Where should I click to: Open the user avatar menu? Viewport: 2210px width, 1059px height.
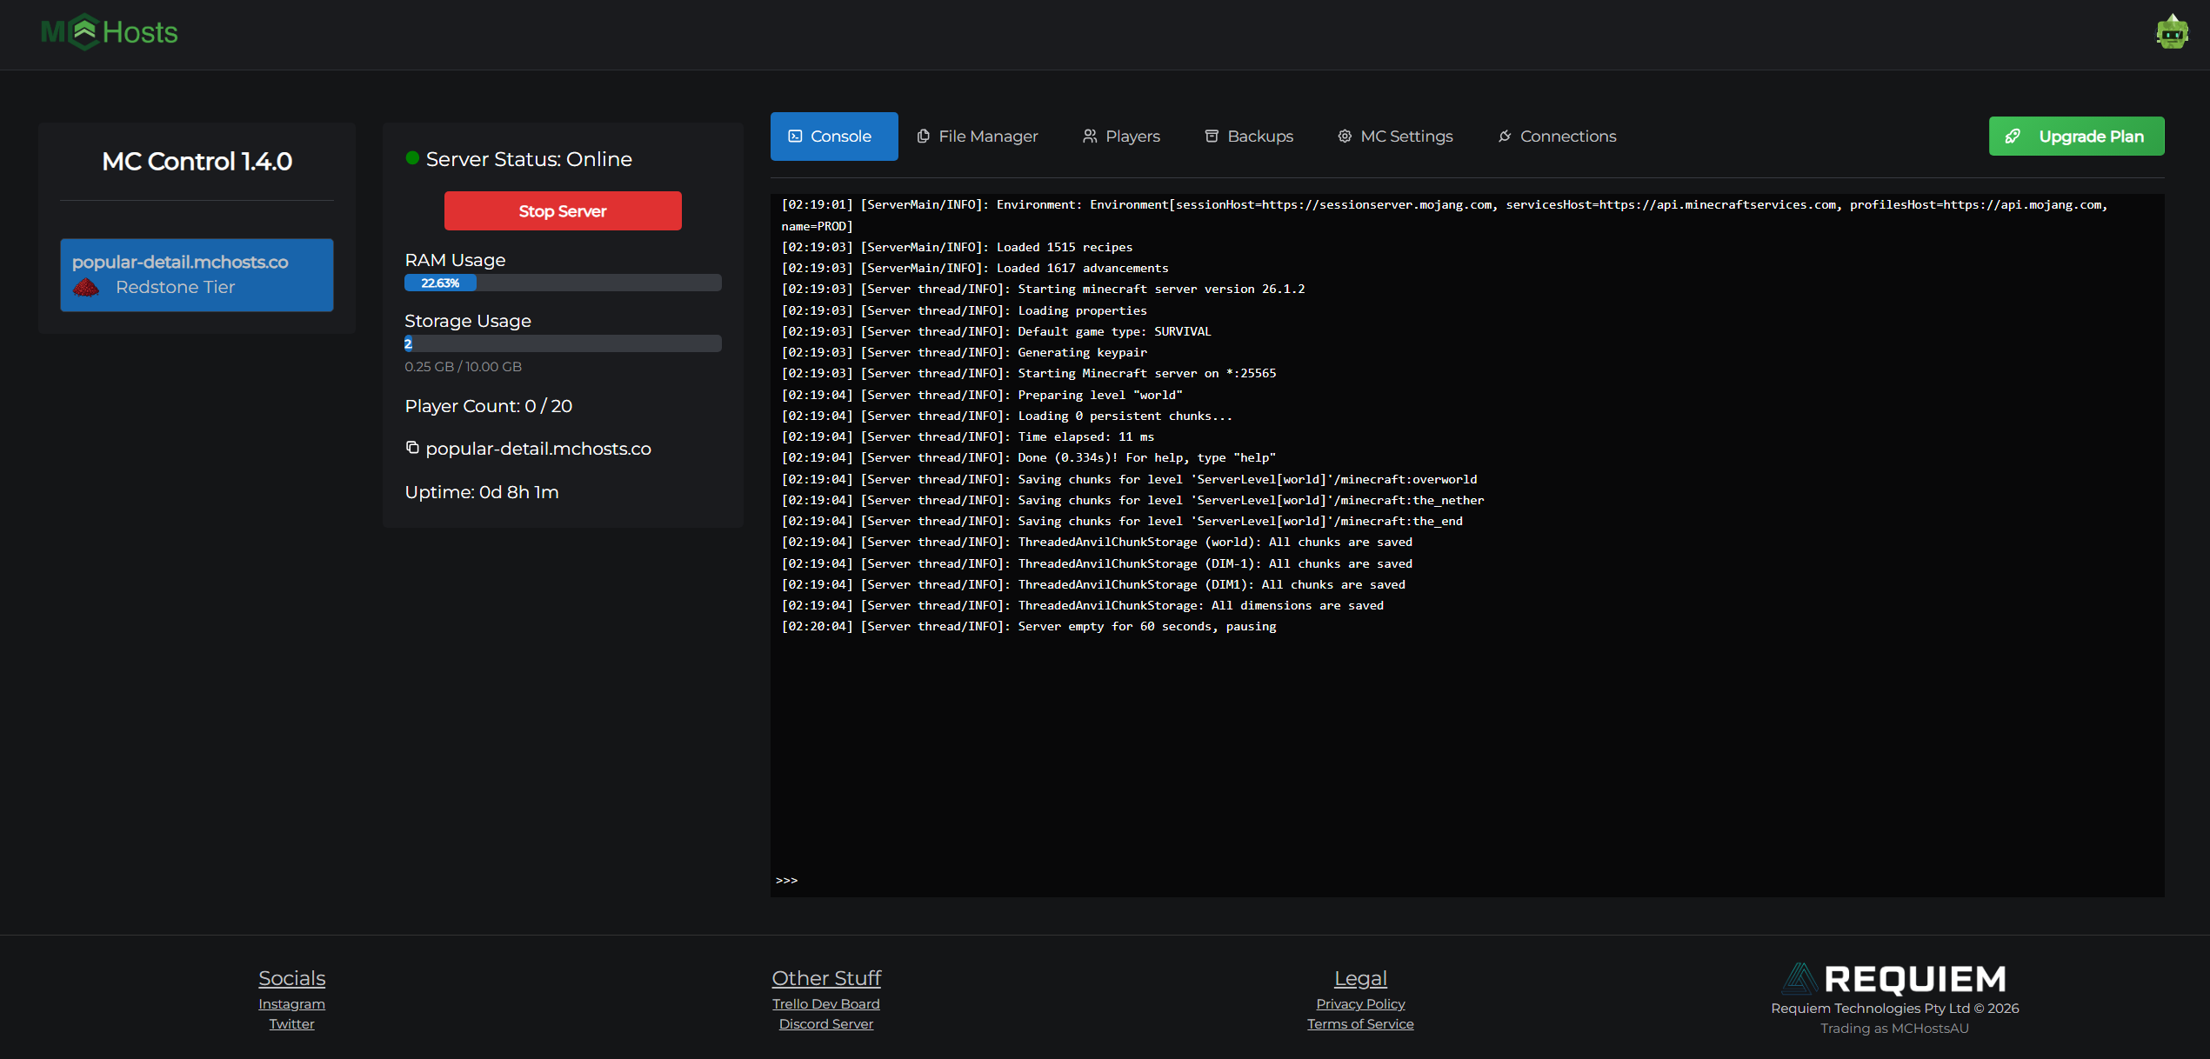(x=2172, y=32)
